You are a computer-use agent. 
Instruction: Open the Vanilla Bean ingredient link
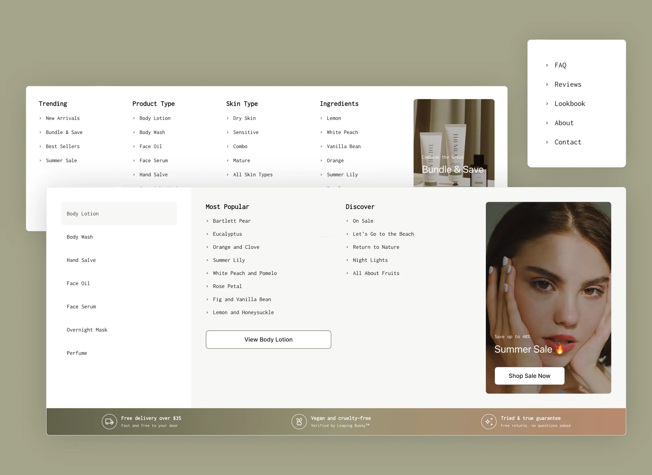[x=343, y=146]
